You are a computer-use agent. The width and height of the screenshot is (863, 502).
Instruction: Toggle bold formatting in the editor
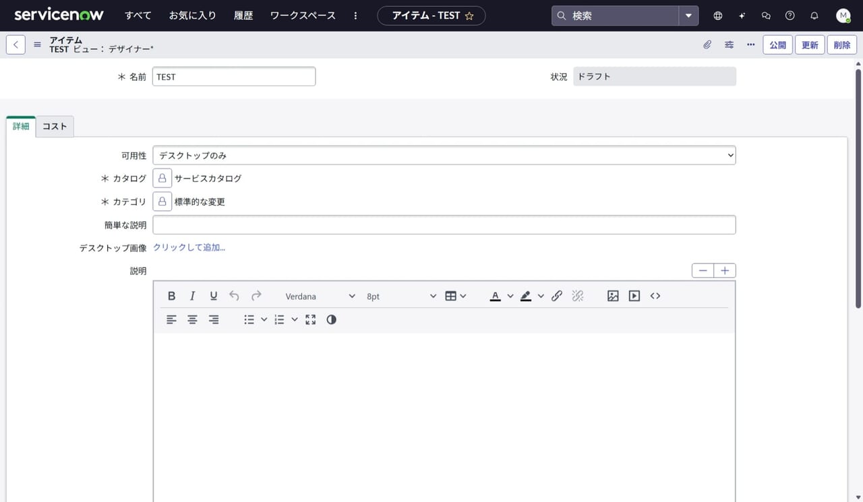(x=171, y=296)
